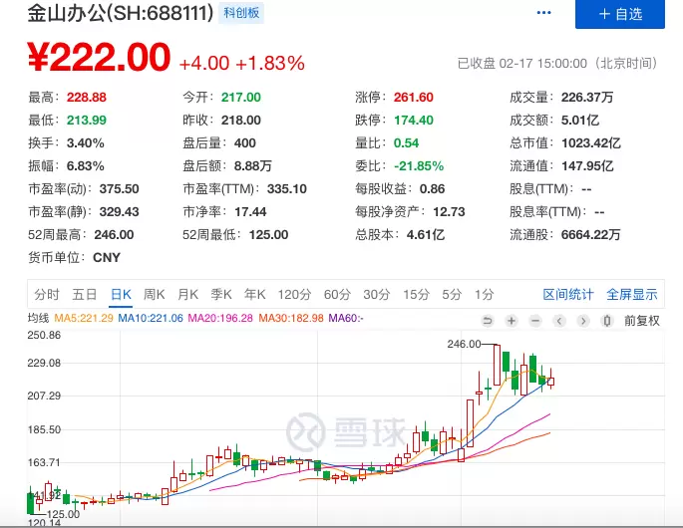The height and width of the screenshot is (528, 683).
Task: Click the chart reset undo icon
Action: 488,321
